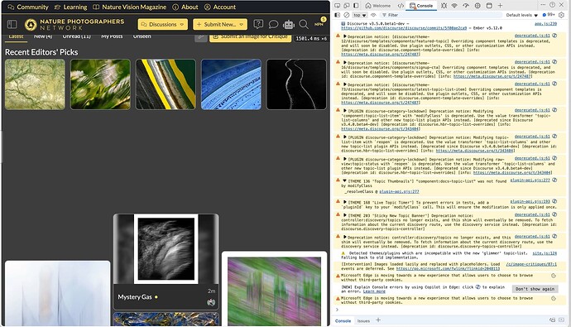Toggle the forum sidebar panel icon
This screenshot has height=327, width=571.
12,24
